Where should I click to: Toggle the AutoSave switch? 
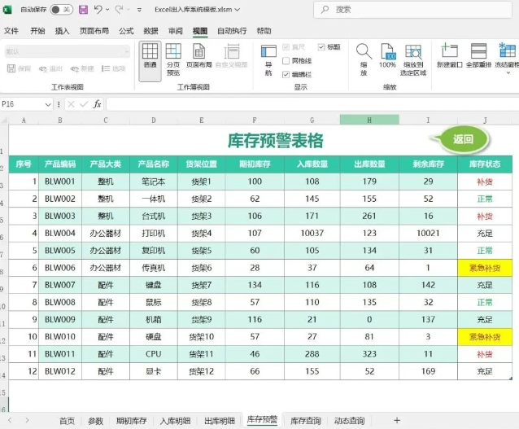62,10
